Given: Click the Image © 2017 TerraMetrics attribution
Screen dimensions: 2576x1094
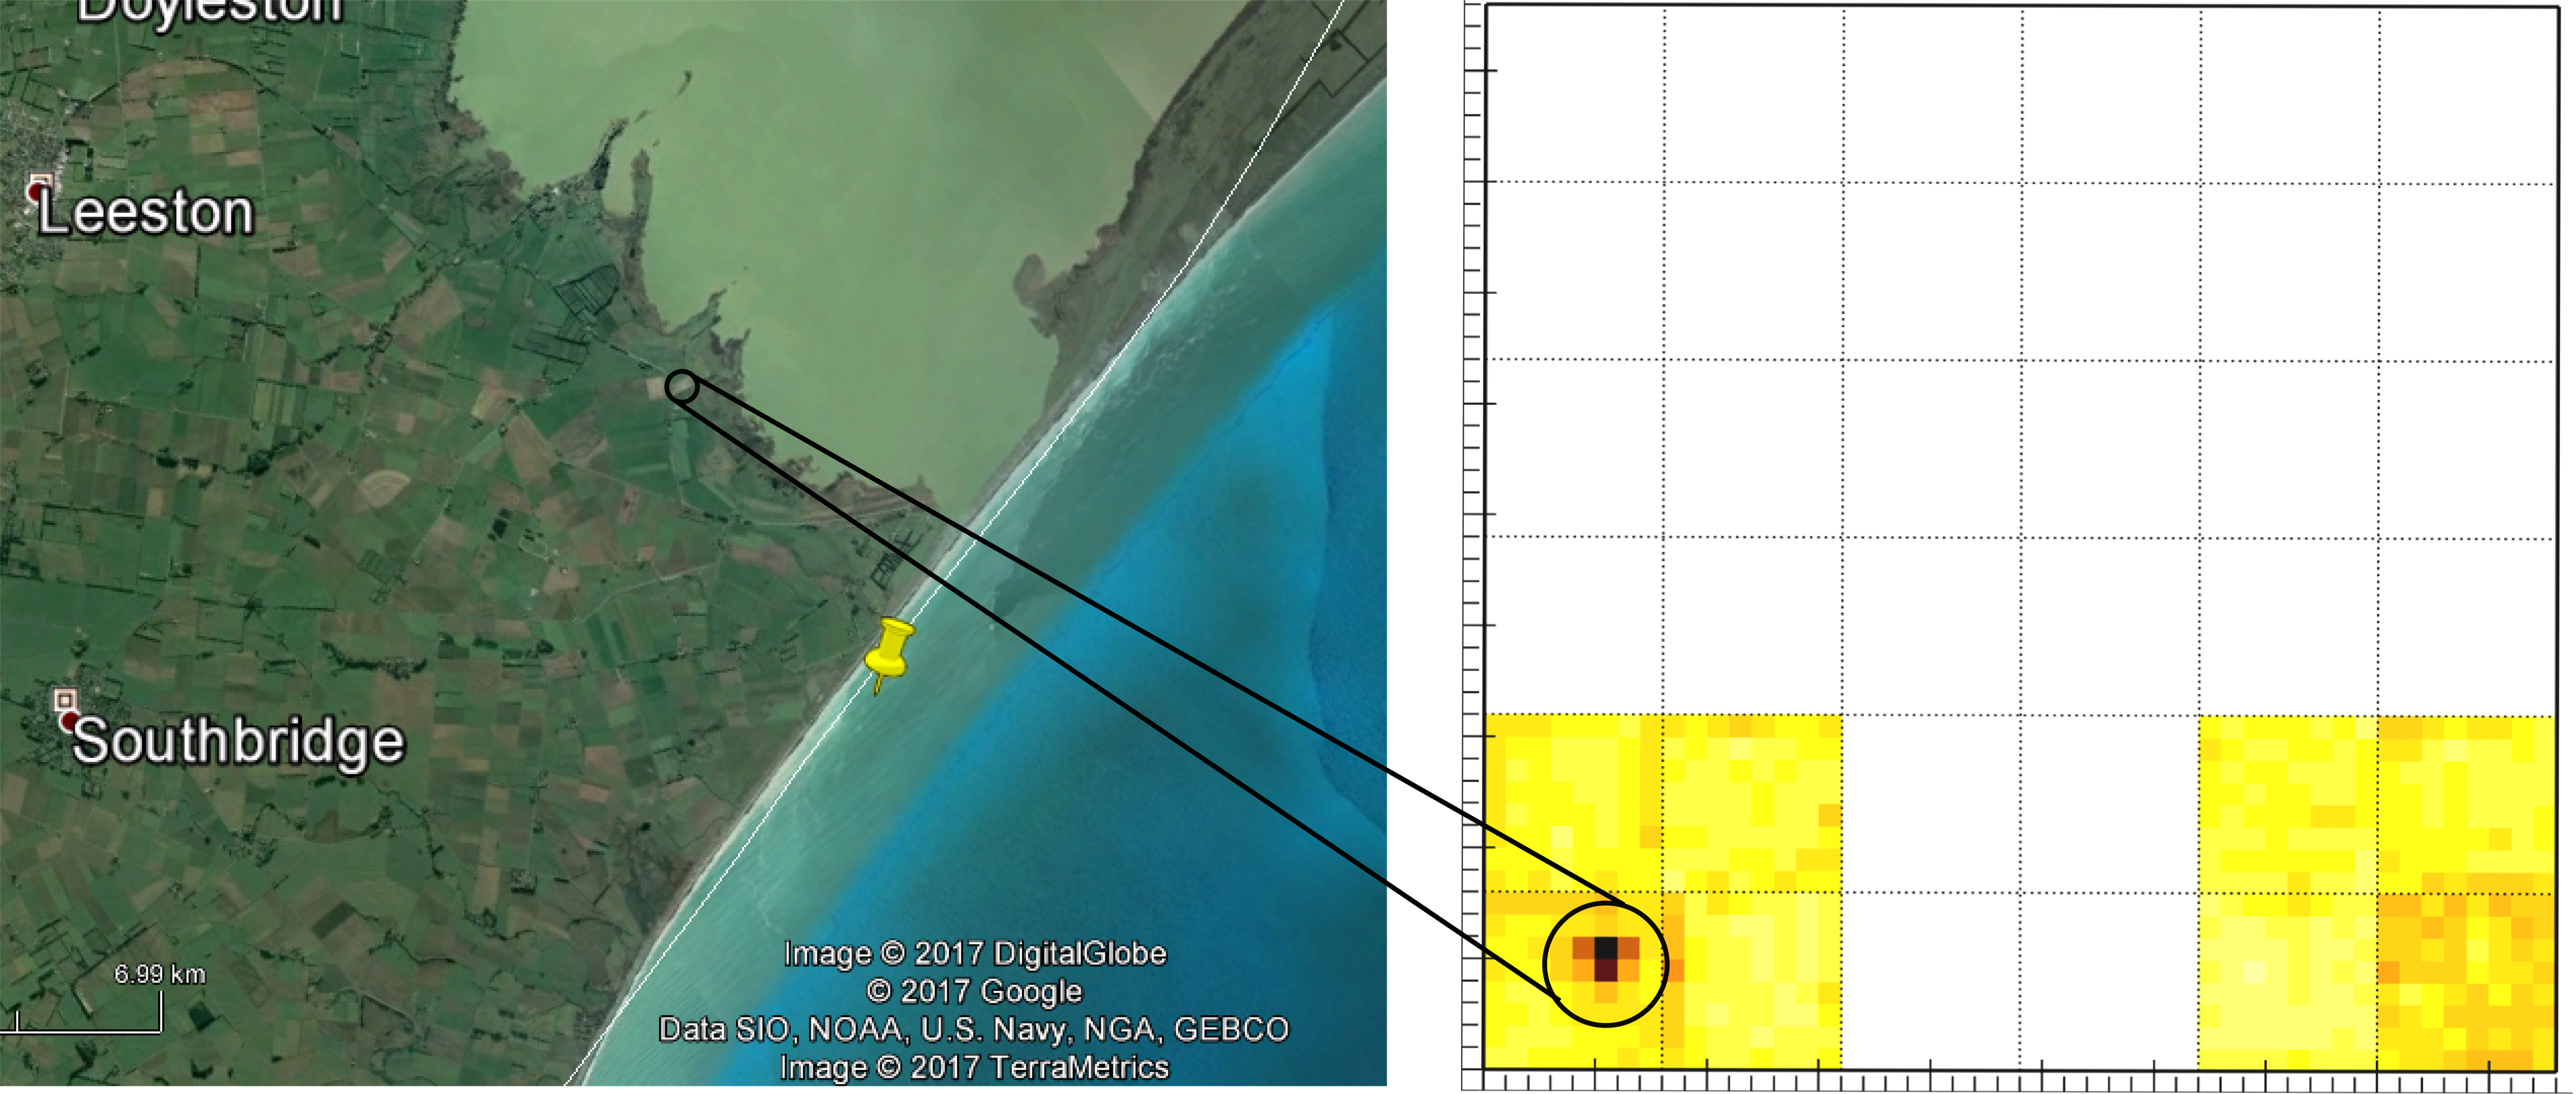Looking at the screenshot, I should (x=974, y=1067).
